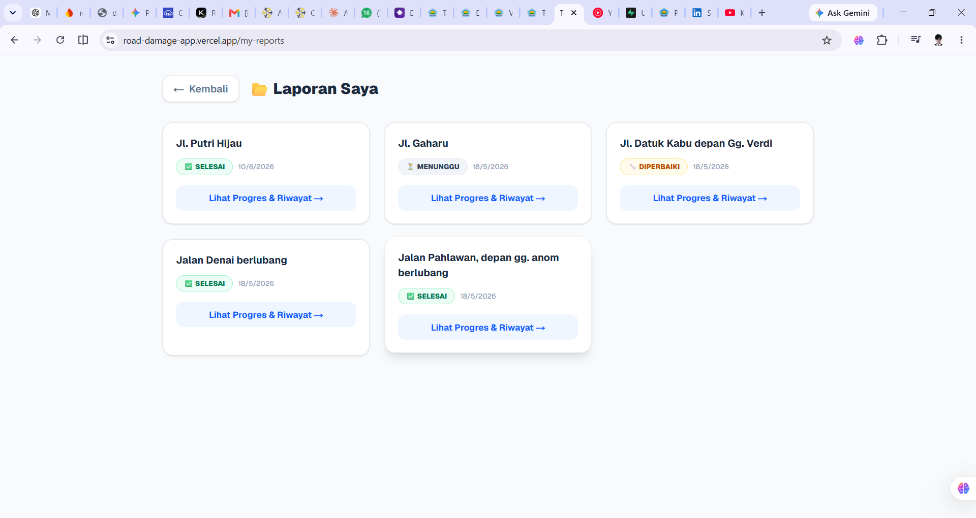The height and width of the screenshot is (518, 976).
Task: Select the Jl. Gaharu card title
Action: point(423,143)
